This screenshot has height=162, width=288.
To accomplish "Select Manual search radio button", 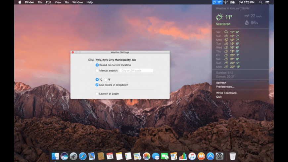I will tap(97, 70).
